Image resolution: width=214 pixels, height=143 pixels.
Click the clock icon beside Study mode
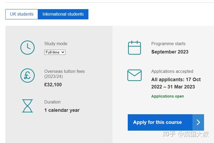[x=27, y=47]
